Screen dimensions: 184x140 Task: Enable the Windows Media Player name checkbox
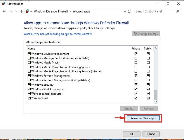click(29, 63)
